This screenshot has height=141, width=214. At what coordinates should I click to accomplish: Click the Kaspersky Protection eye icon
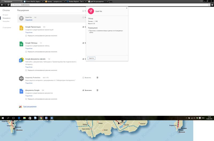pos(21,79)
